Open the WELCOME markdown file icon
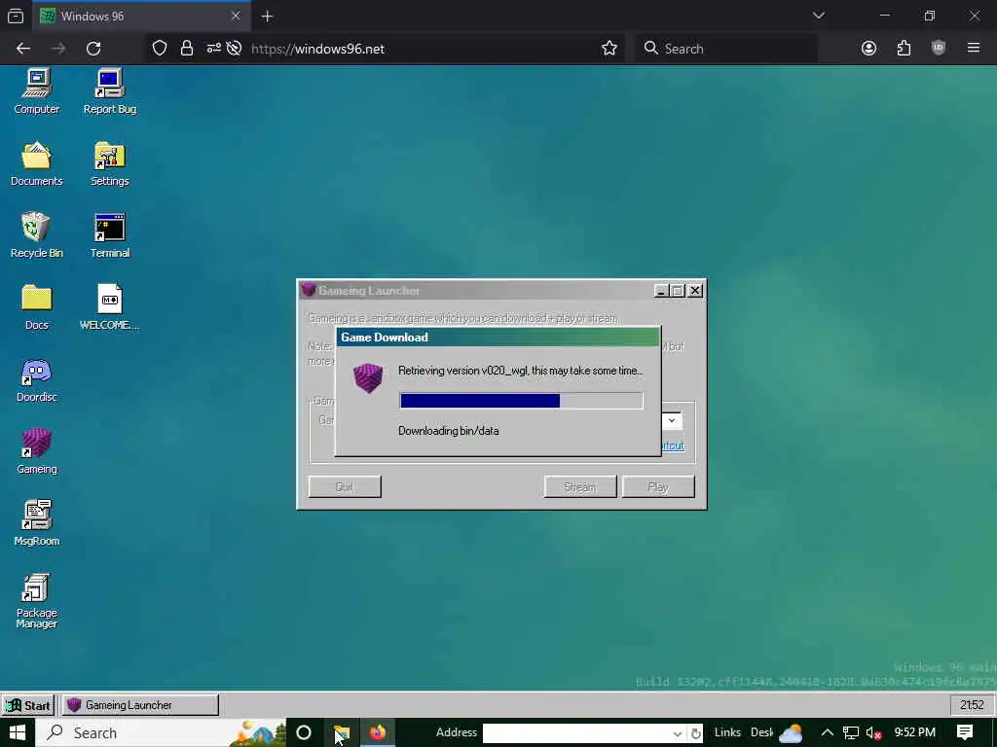997x747 pixels. 109,307
